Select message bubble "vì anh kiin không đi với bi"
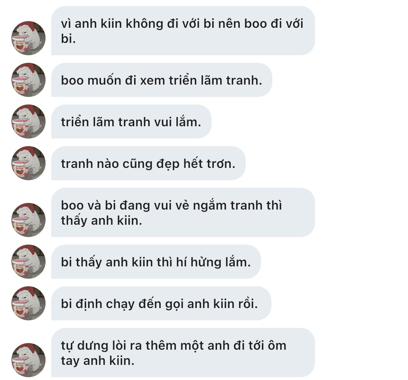This screenshot has width=408, height=380. point(183,31)
